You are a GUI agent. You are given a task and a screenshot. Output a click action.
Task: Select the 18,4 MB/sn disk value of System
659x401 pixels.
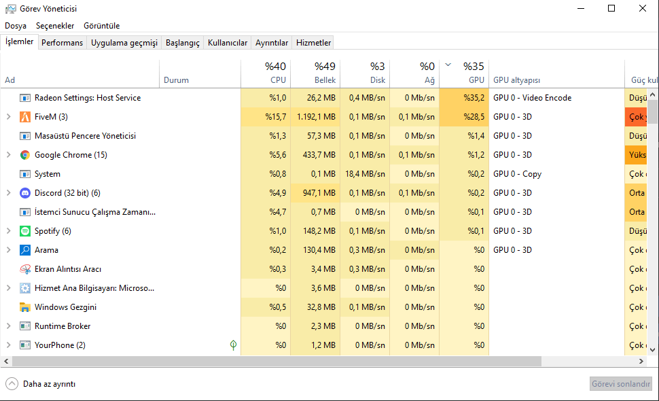[x=365, y=174]
